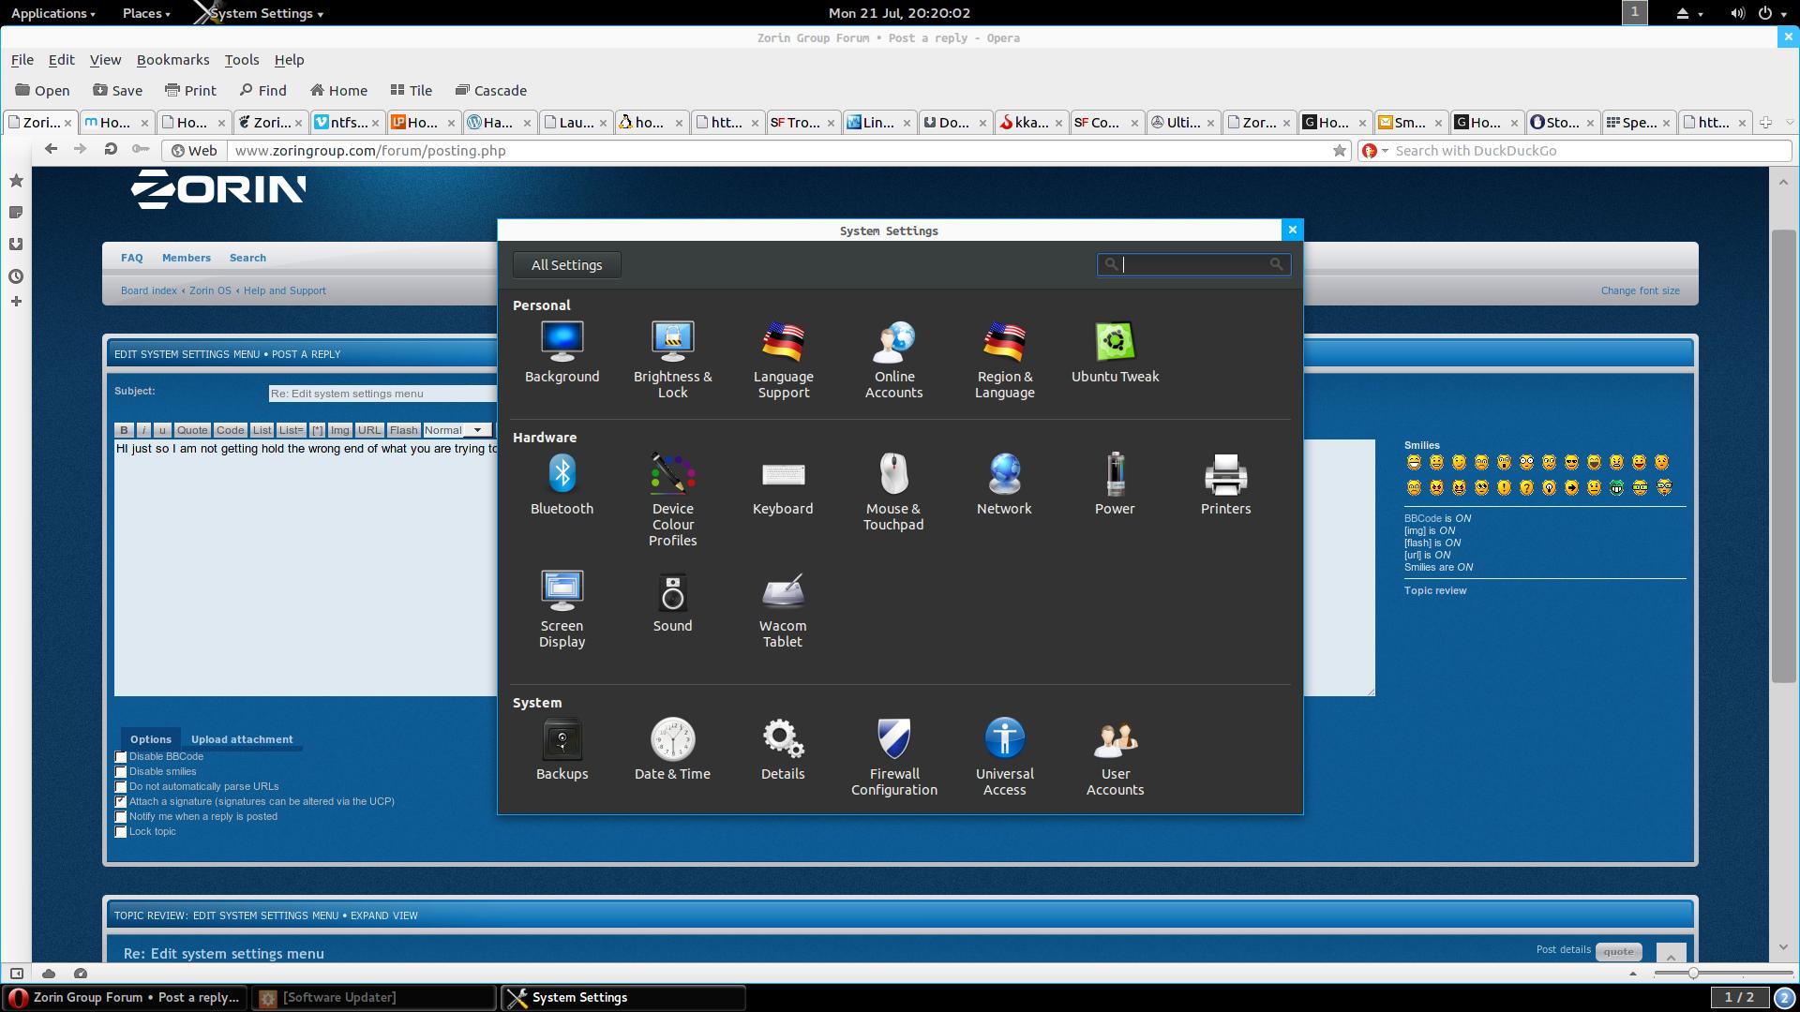Click the Opera back arrow
The height and width of the screenshot is (1012, 1800).
coord(52,150)
